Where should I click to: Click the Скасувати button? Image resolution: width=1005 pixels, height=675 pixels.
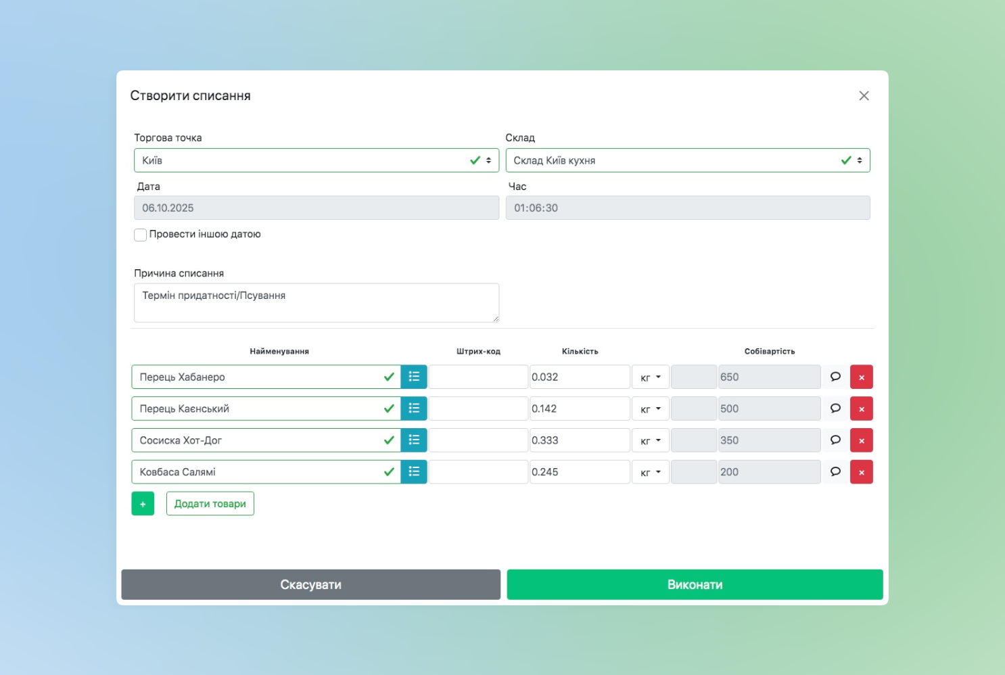click(310, 584)
